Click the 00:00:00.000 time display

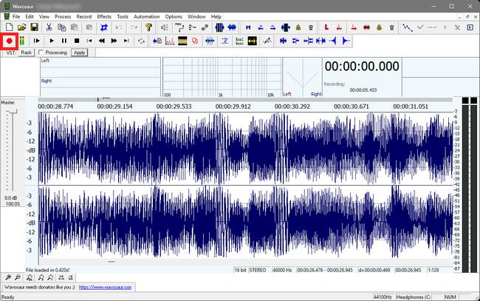coord(362,67)
